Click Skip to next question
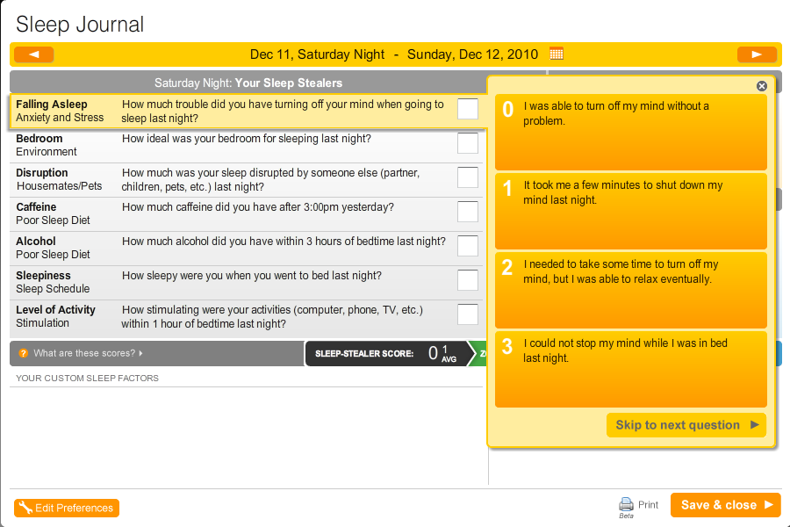This screenshot has height=527, width=790. coord(686,425)
